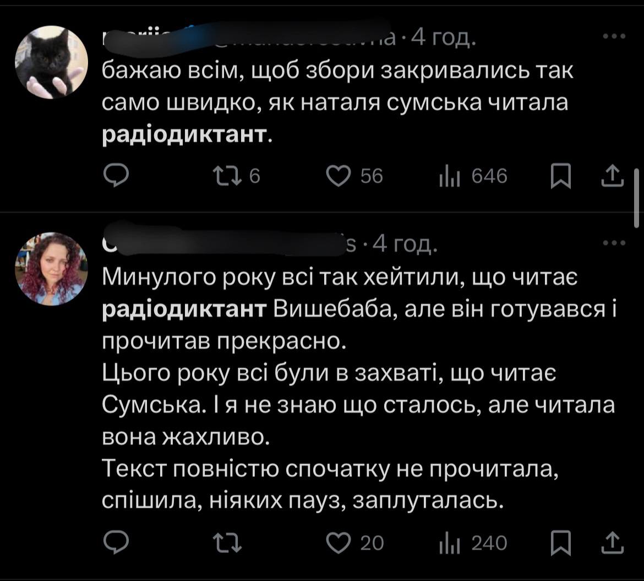Like the tweet with 56 likes
This screenshot has width=644, height=581.
[x=339, y=176]
